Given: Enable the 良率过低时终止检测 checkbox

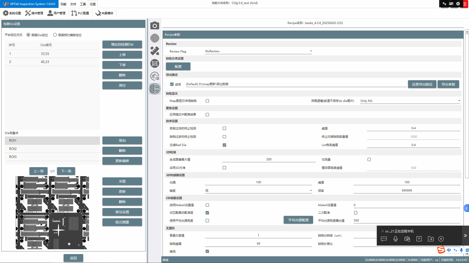Looking at the screenshot, I should coord(224,128).
